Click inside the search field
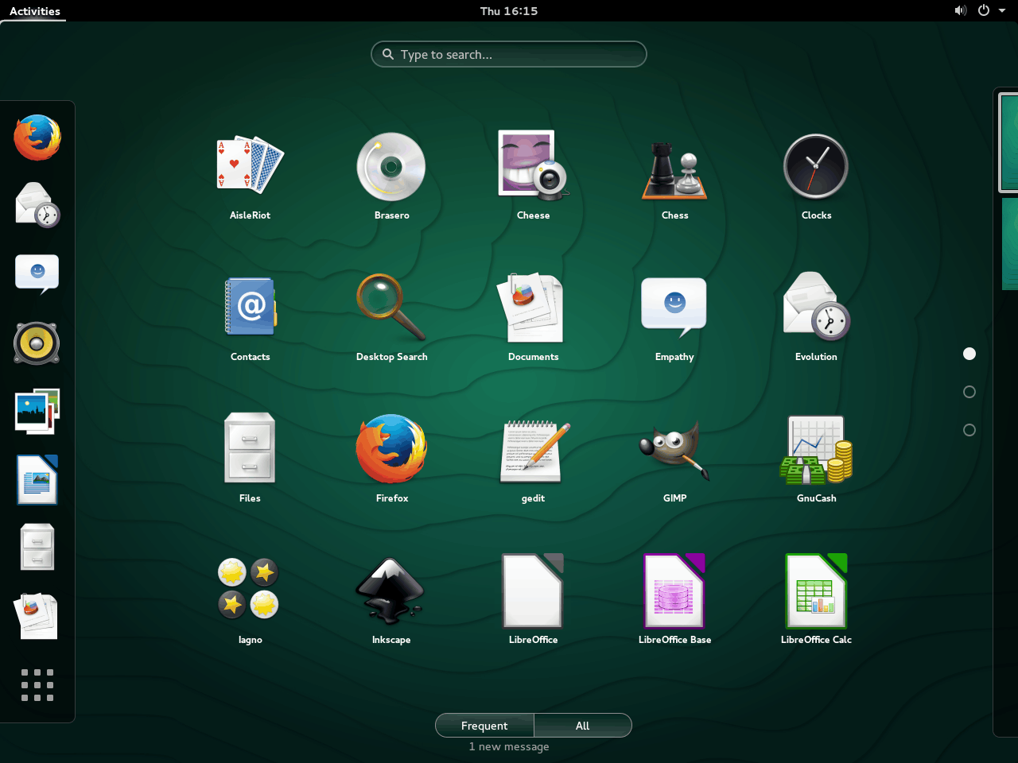 pyautogui.click(x=509, y=54)
